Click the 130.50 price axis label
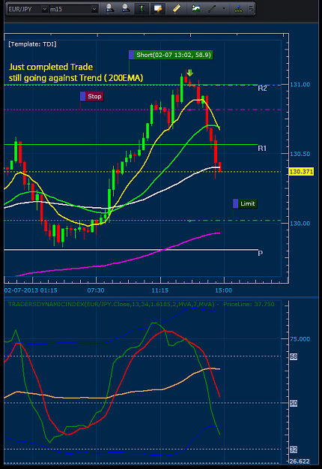This screenshot has width=322, height=469. click(300, 154)
